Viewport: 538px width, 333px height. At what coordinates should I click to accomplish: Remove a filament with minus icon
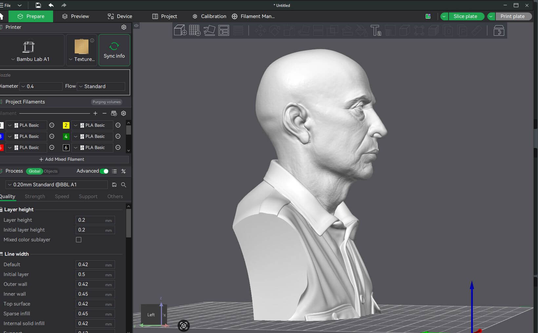click(105, 113)
